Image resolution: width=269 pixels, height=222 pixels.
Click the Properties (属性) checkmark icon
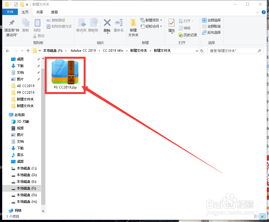[x=171, y=23]
